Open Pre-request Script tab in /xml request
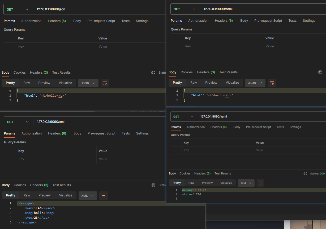The width and height of the screenshot is (326, 229). click(x=101, y=133)
